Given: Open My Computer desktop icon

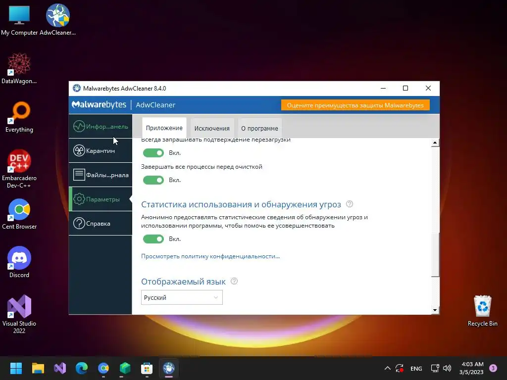Looking at the screenshot, I should [x=19, y=20].
